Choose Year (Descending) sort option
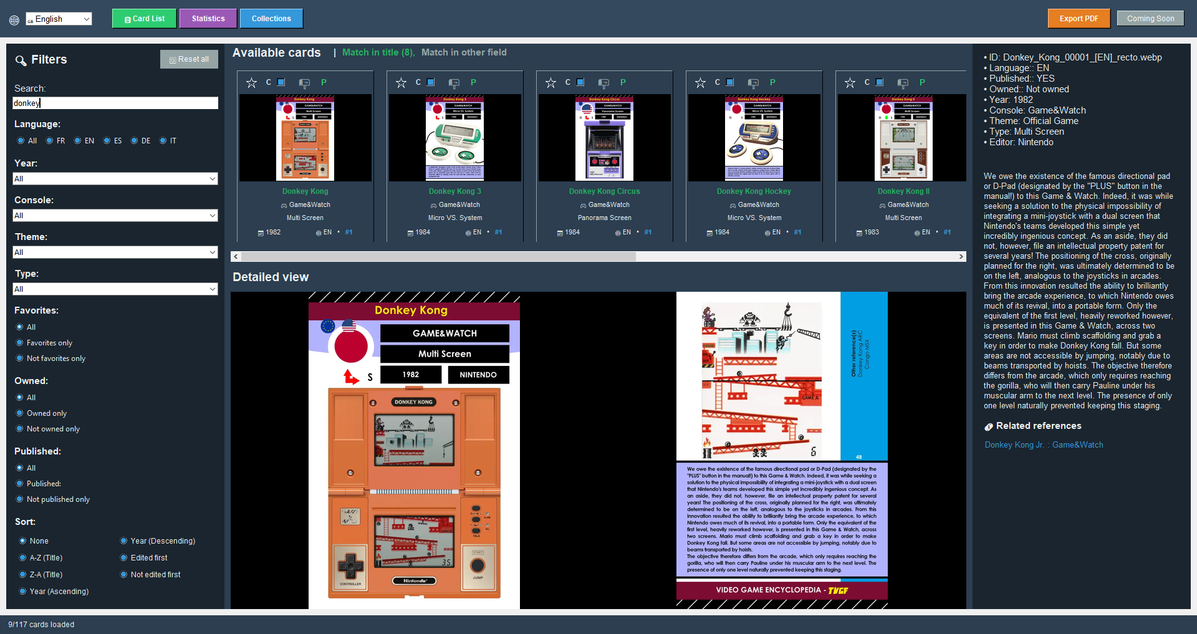 coord(124,541)
